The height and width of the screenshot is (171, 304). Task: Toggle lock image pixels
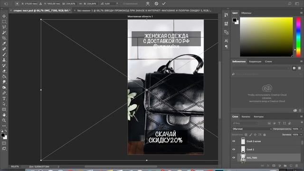click(250, 134)
